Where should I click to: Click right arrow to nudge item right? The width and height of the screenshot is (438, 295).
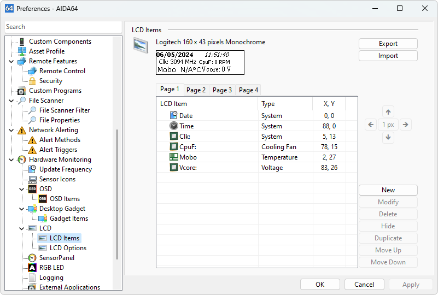click(405, 125)
